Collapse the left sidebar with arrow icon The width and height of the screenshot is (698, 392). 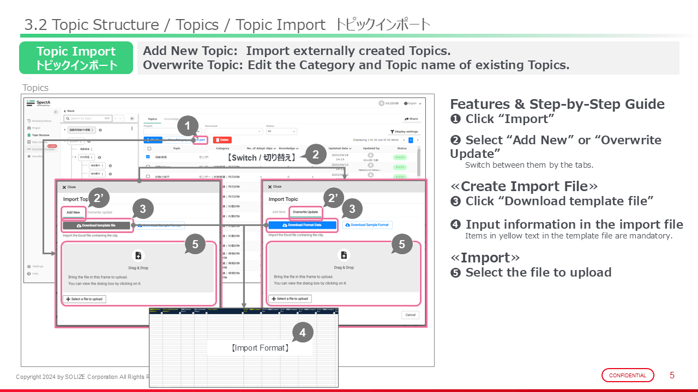[56, 112]
